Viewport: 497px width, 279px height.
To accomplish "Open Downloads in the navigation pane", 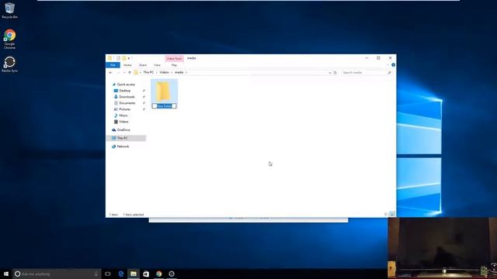I will click(x=127, y=97).
